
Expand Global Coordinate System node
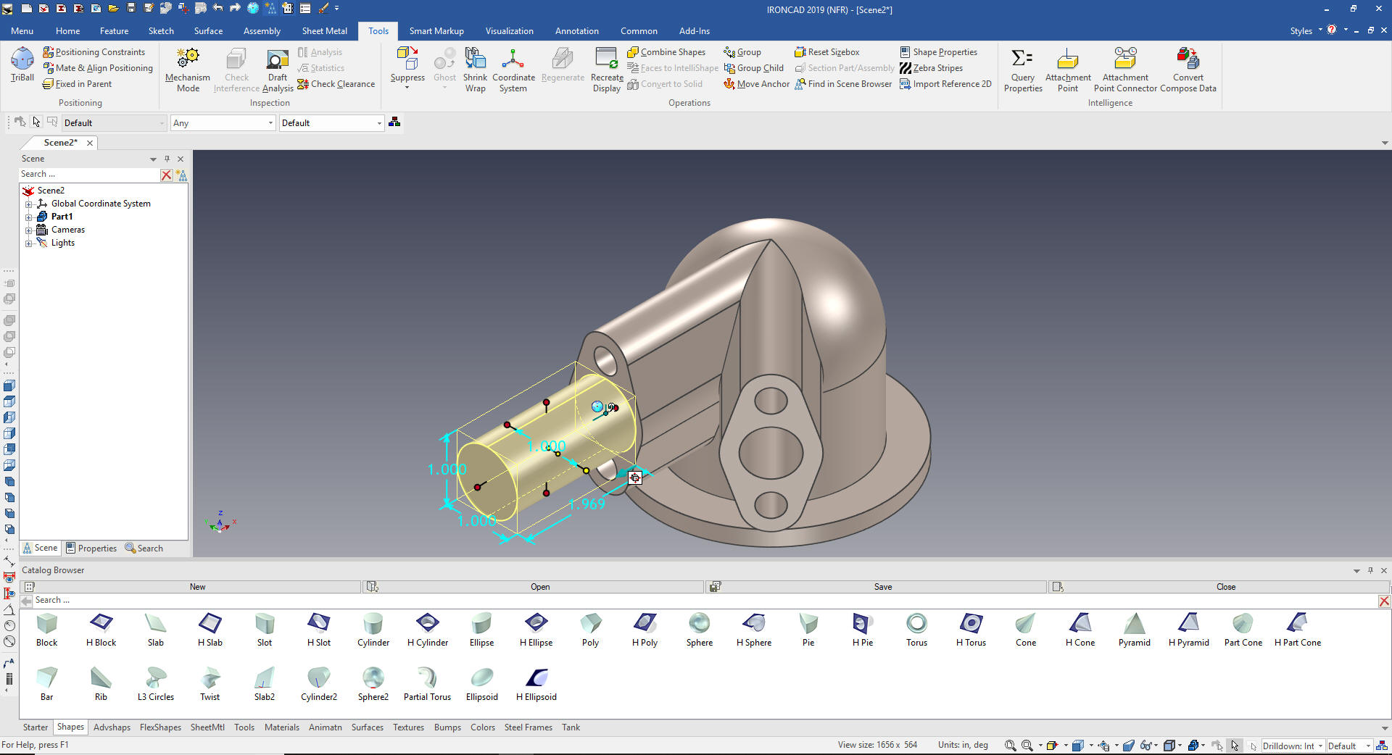pyautogui.click(x=29, y=204)
